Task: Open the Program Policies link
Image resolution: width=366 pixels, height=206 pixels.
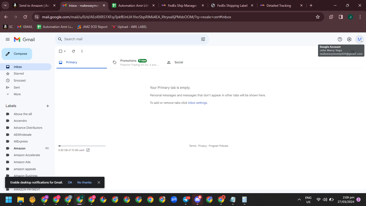Action: click(218, 146)
